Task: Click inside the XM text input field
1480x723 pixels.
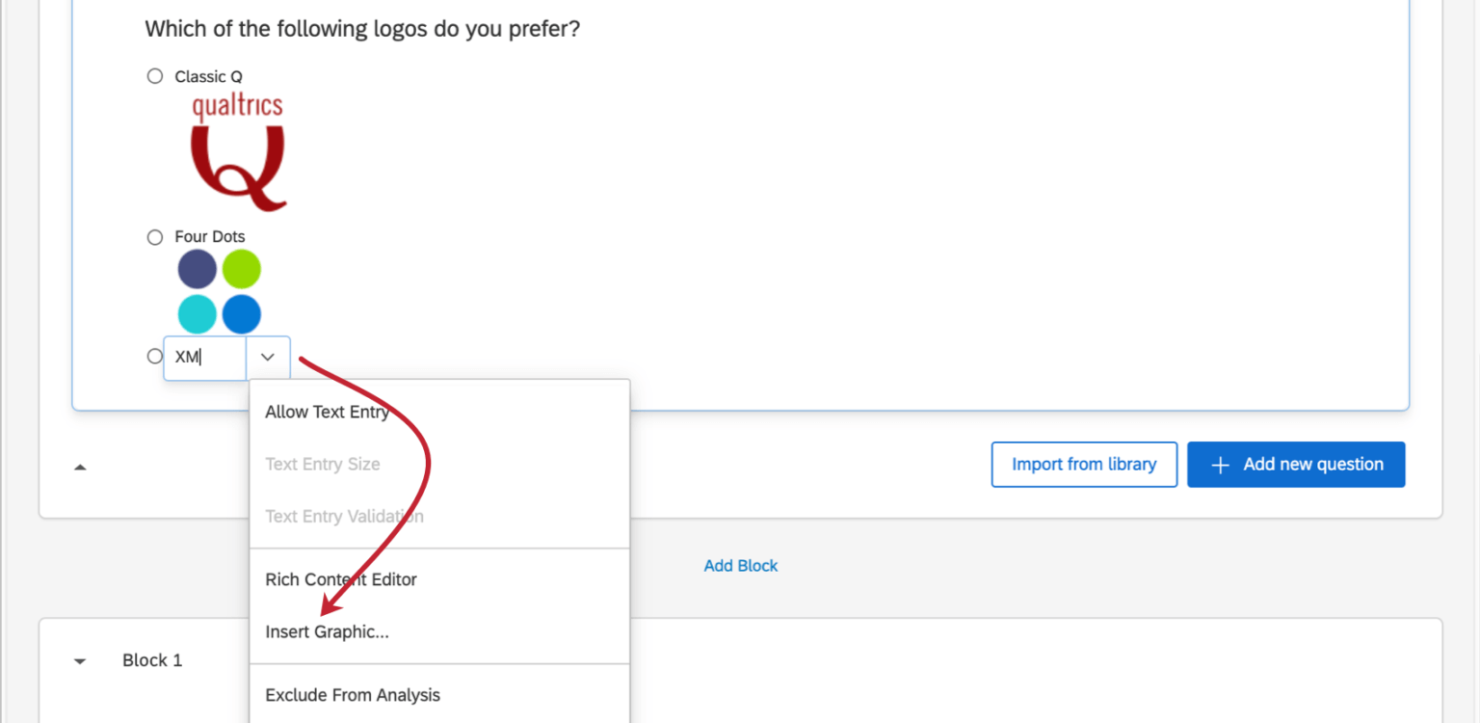Action: pos(202,357)
